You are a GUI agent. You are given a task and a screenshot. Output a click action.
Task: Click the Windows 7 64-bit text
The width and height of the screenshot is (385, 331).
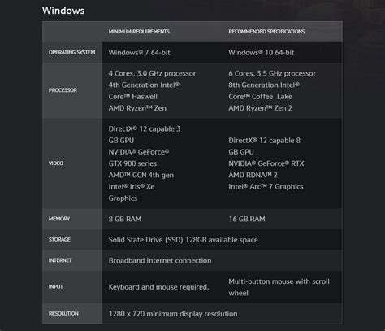point(139,53)
